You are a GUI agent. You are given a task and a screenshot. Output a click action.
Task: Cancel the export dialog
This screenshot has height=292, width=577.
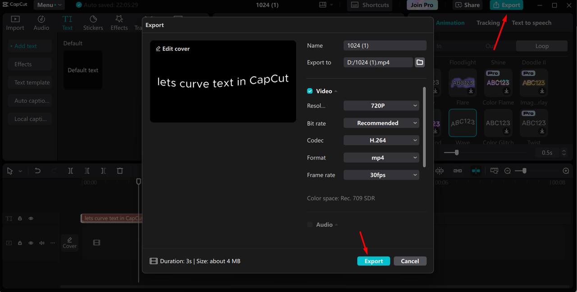point(410,261)
